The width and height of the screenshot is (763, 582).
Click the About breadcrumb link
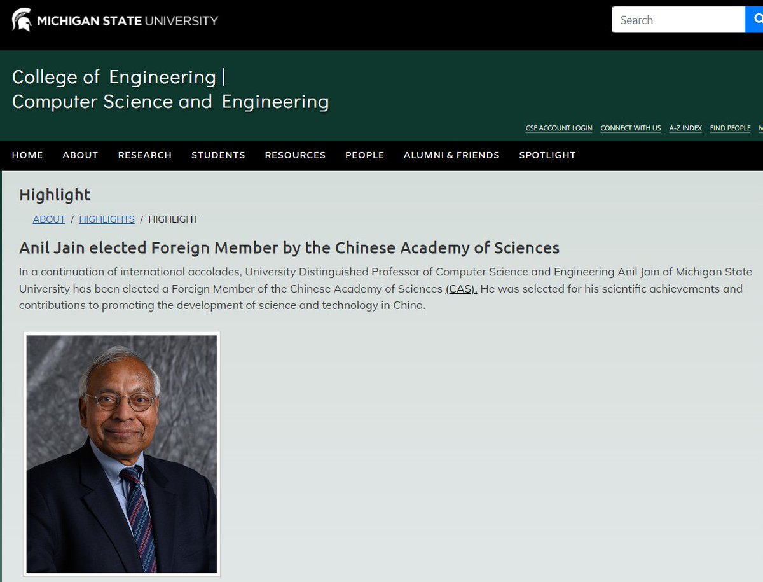pyautogui.click(x=49, y=219)
